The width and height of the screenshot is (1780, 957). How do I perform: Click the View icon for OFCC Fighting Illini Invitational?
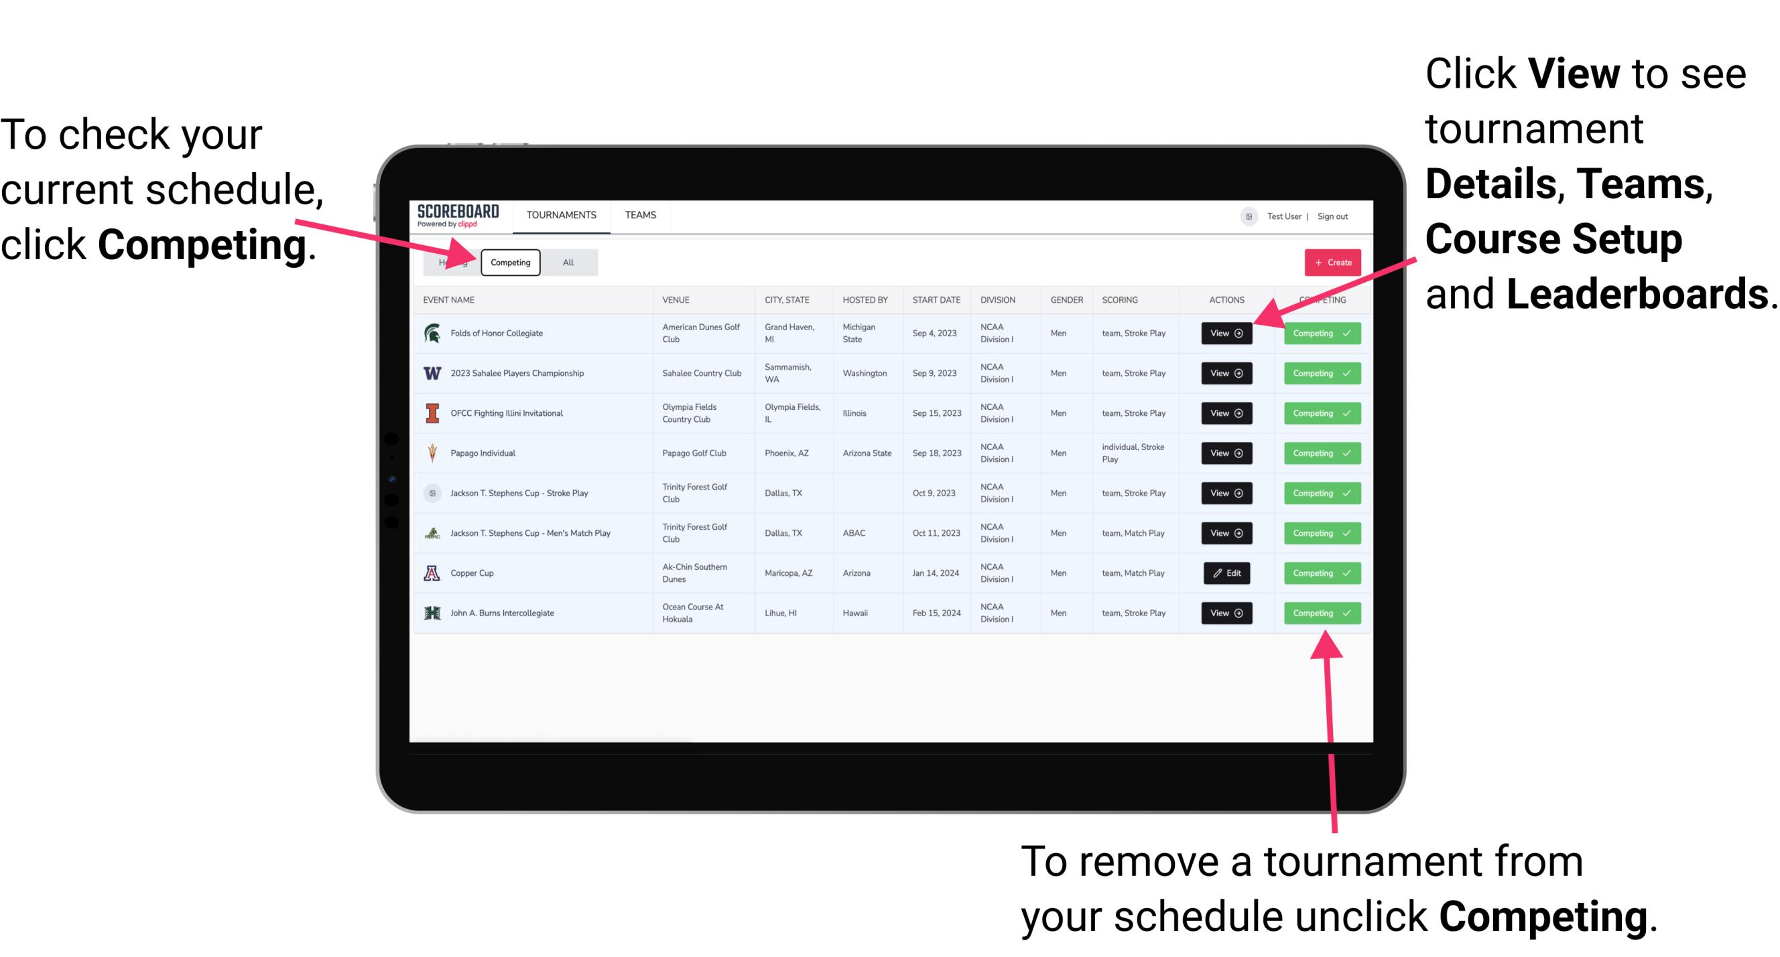pyautogui.click(x=1226, y=414)
